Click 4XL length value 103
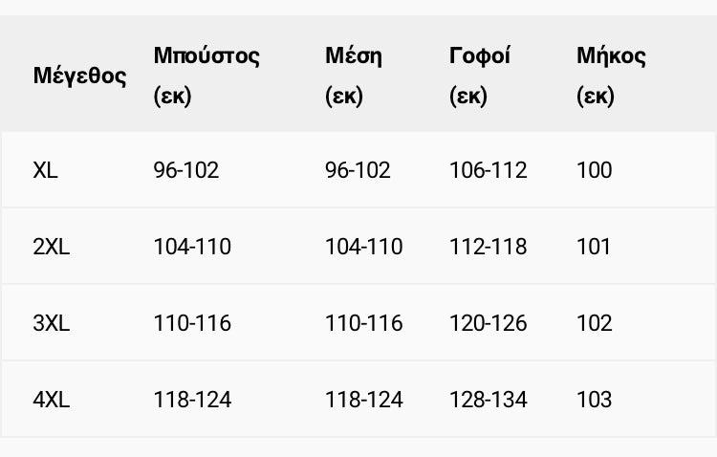The image size is (717, 457). click(x=594, y=400)
